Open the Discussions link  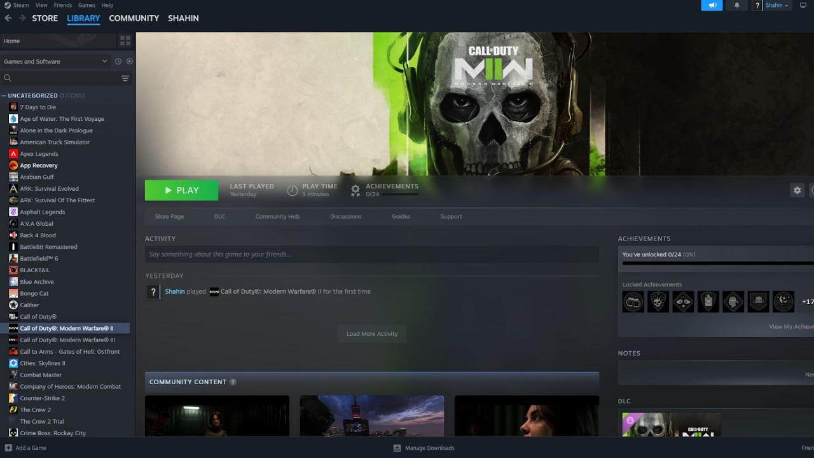tap(345, 216)
